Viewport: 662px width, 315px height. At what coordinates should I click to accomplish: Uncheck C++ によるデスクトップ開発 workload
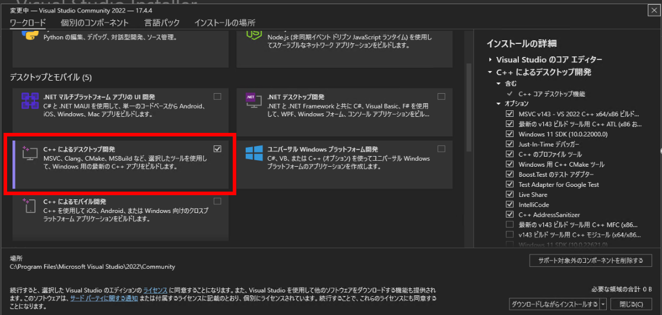[217, 149]
